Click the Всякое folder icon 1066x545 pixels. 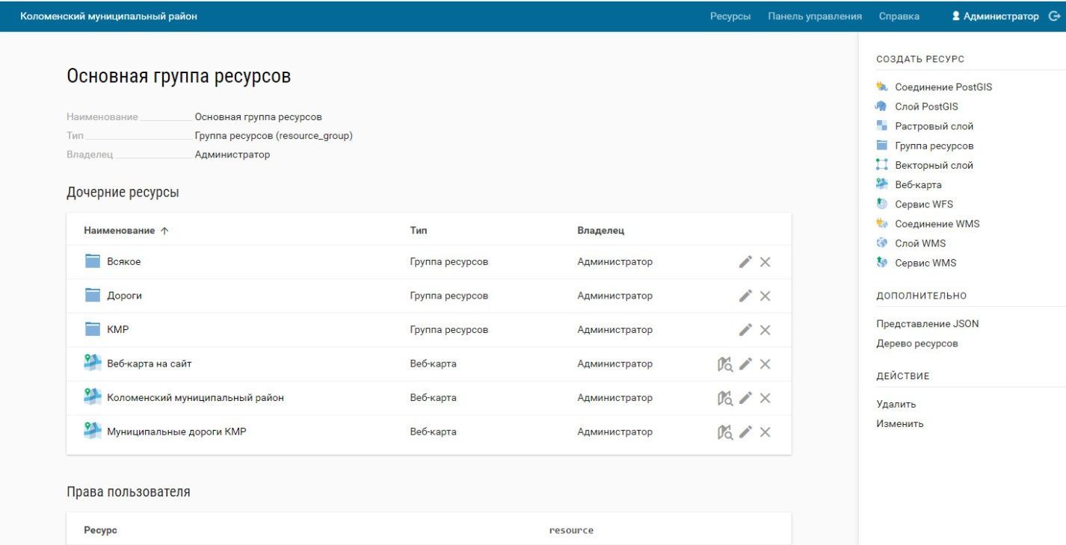pyautogui.click(x=92, y=261)
